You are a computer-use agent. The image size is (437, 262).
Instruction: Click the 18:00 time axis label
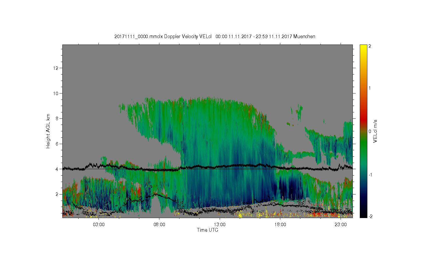[280, 225]
